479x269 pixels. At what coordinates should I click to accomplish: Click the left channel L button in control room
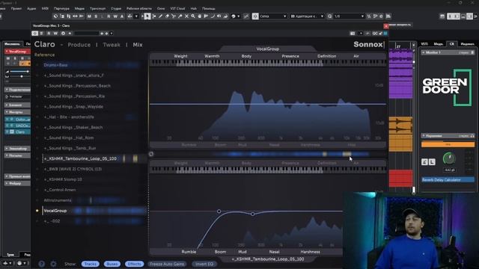(432, 162)
